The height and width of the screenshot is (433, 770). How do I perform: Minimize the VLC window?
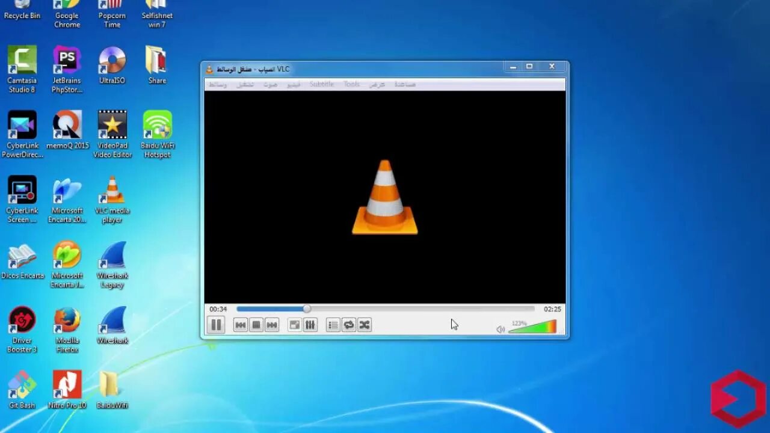point(513,67)
